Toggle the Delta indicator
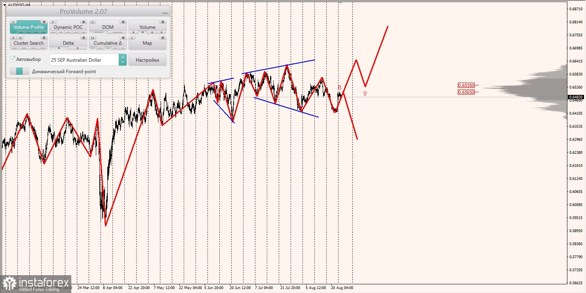 pyautogui.click(x=68, y=43)
